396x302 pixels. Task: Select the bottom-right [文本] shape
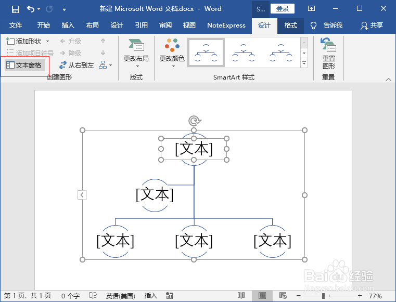click(272, 241)
